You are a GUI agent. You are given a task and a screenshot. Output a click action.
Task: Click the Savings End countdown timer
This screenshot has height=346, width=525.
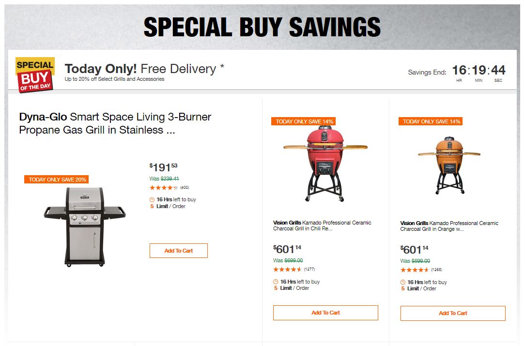point(479,71)
